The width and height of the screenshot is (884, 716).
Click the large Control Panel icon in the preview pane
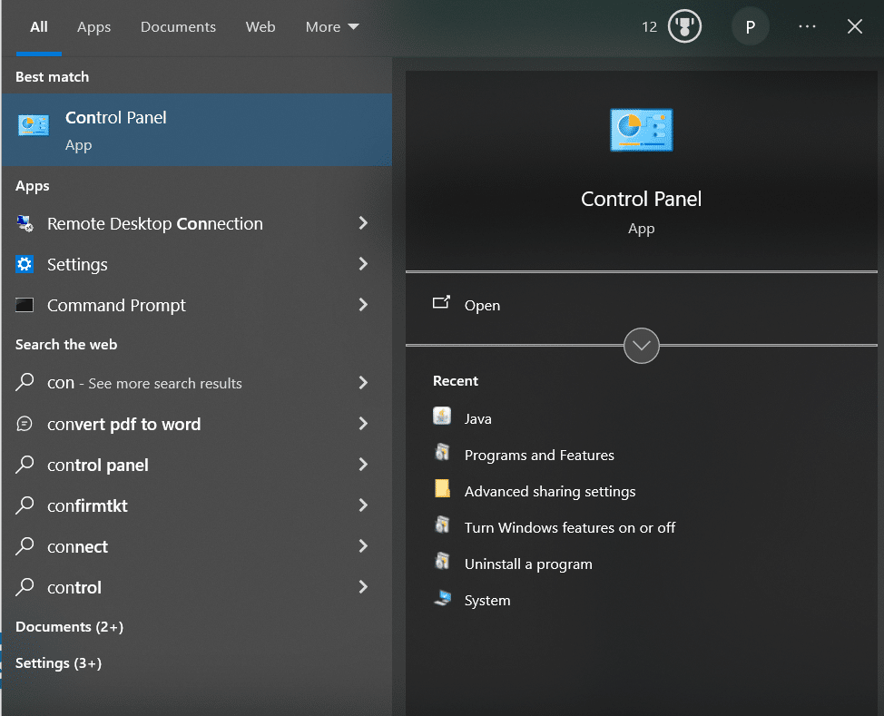[641, 130]
